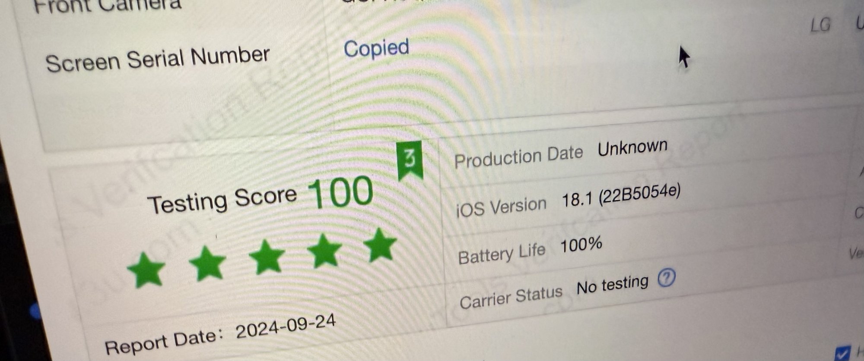Click the Production Date label

click(x=518, y=157)
